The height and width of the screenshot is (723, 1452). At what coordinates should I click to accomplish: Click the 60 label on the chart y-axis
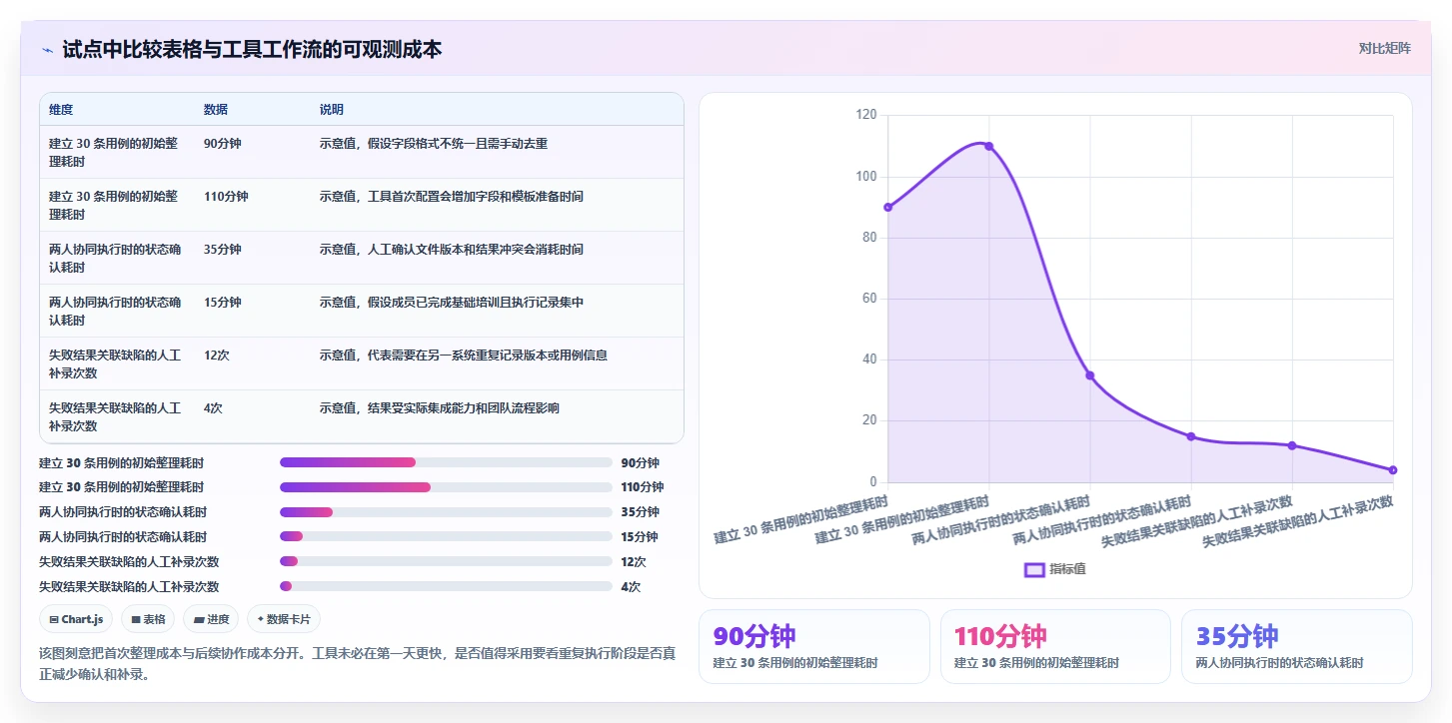click(869, 299)
